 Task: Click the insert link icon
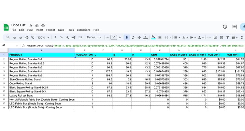(x=209, y=38)
